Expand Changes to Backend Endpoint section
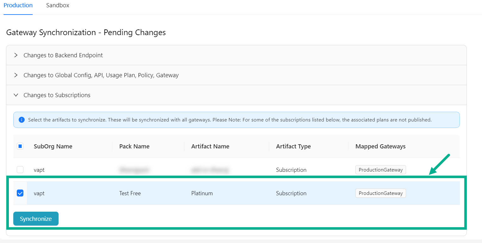 pyautogui.click(x=63, y=55)
